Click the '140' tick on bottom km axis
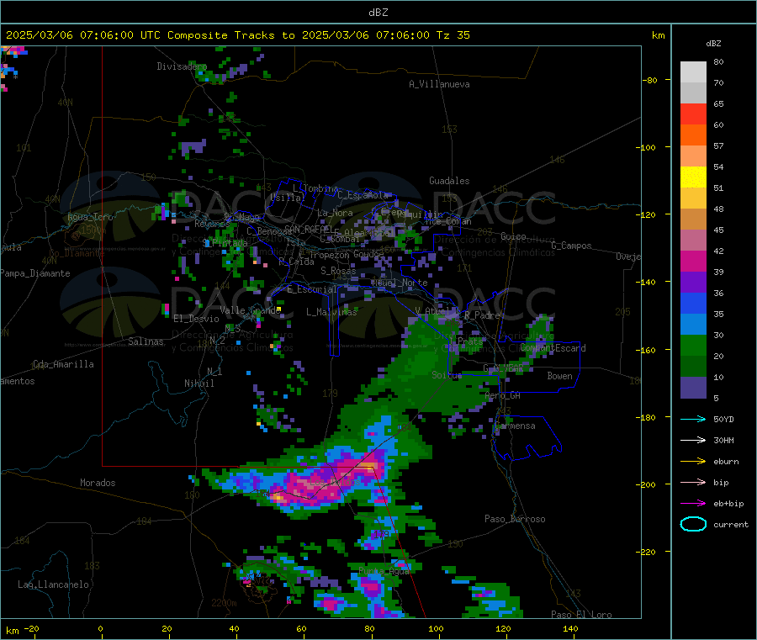The height and width of the screenshot is (640, 757). click(x=570, y=628)
